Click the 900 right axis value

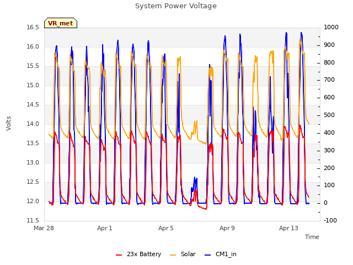coord(329,45)
